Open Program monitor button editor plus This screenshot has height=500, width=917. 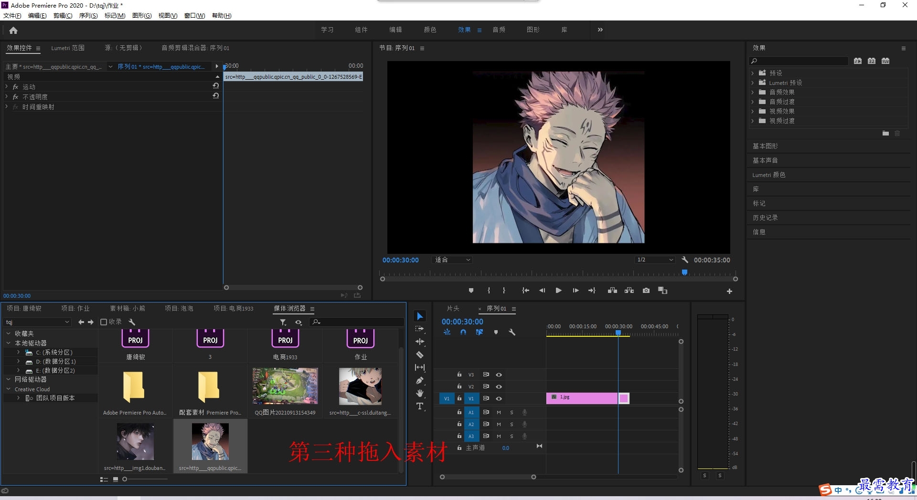(729, 291)
